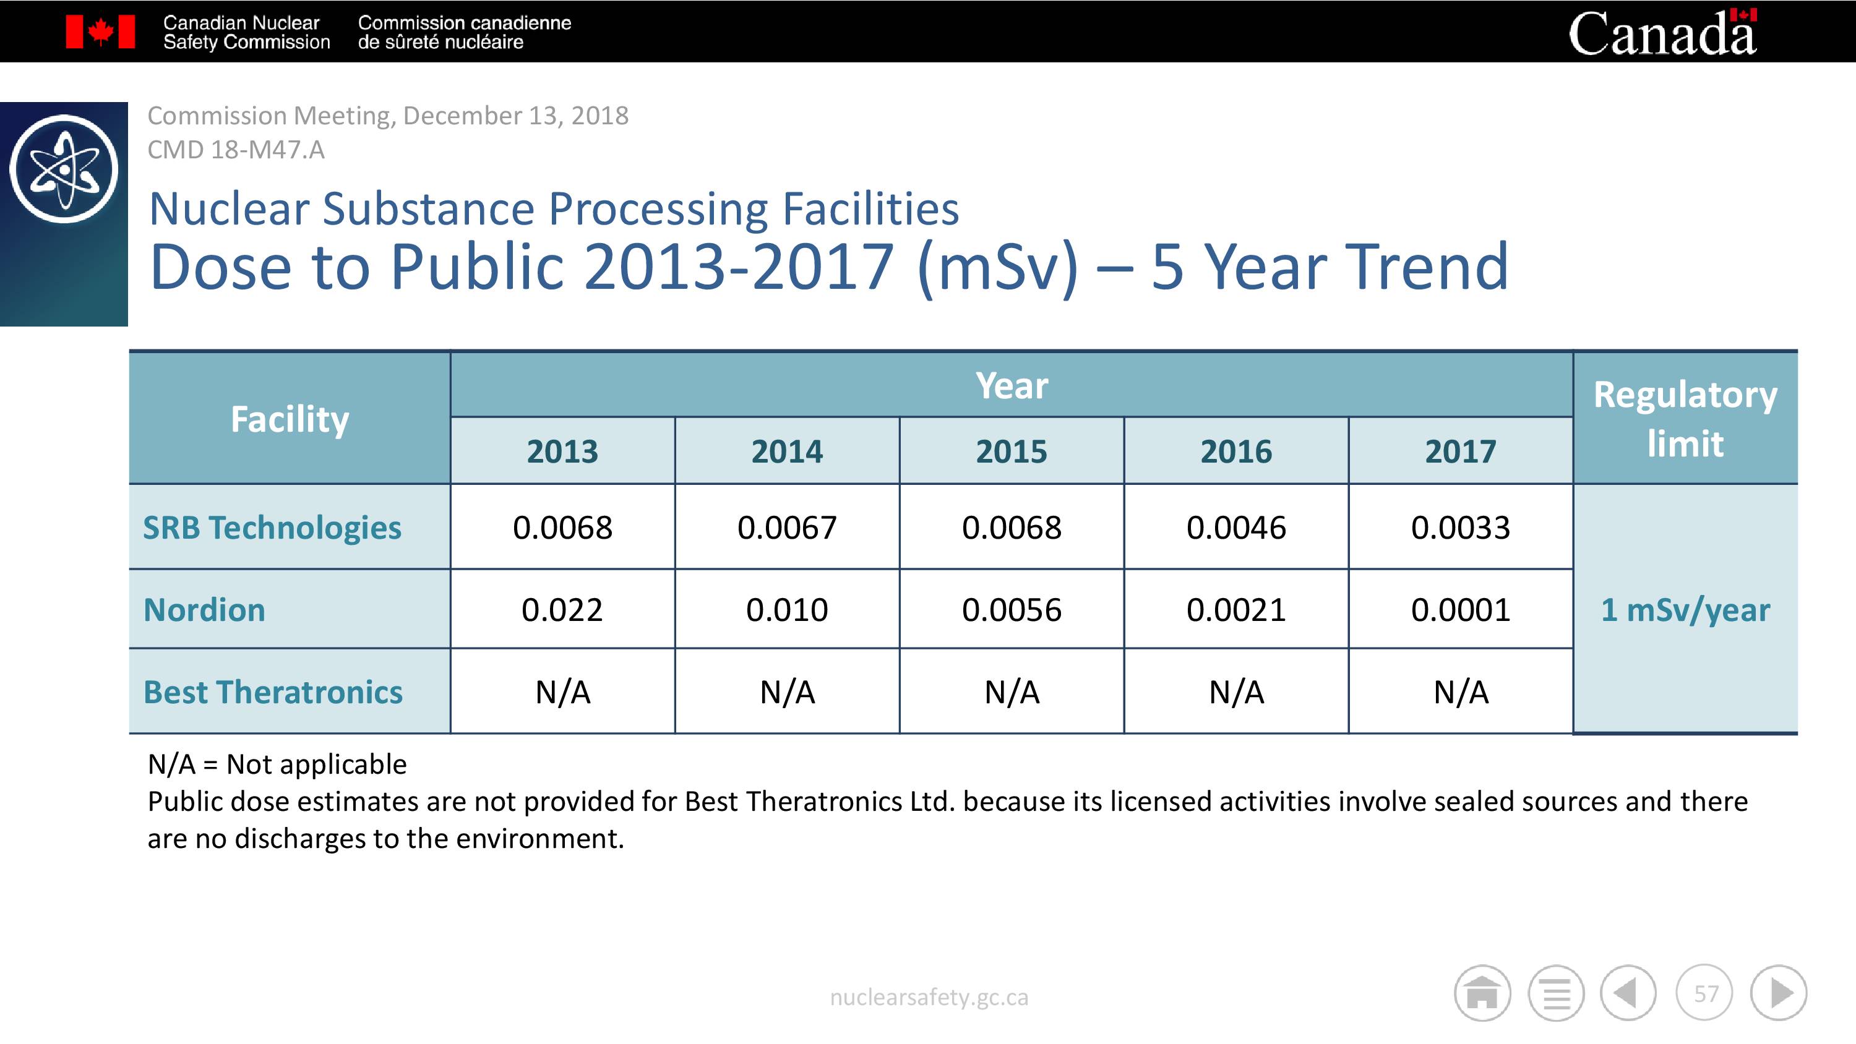Click Nuclear Substance Processing Facilities heading
1856x1044 pixels.
pos(553,209)
